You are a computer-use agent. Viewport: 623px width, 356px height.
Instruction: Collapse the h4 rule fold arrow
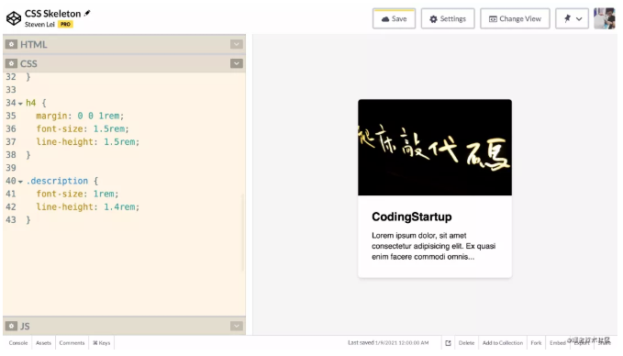[x=20, y=104]
